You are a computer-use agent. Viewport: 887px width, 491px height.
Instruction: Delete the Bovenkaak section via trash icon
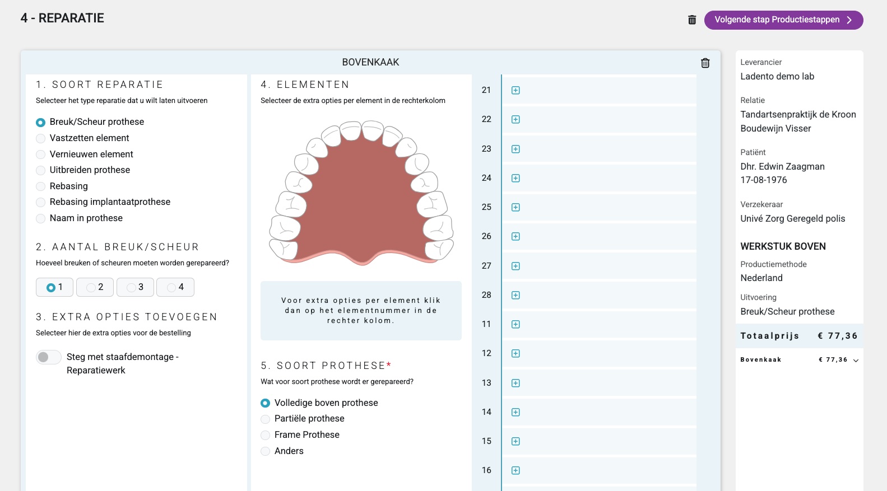pyautogui.click(x=705, y=63)
